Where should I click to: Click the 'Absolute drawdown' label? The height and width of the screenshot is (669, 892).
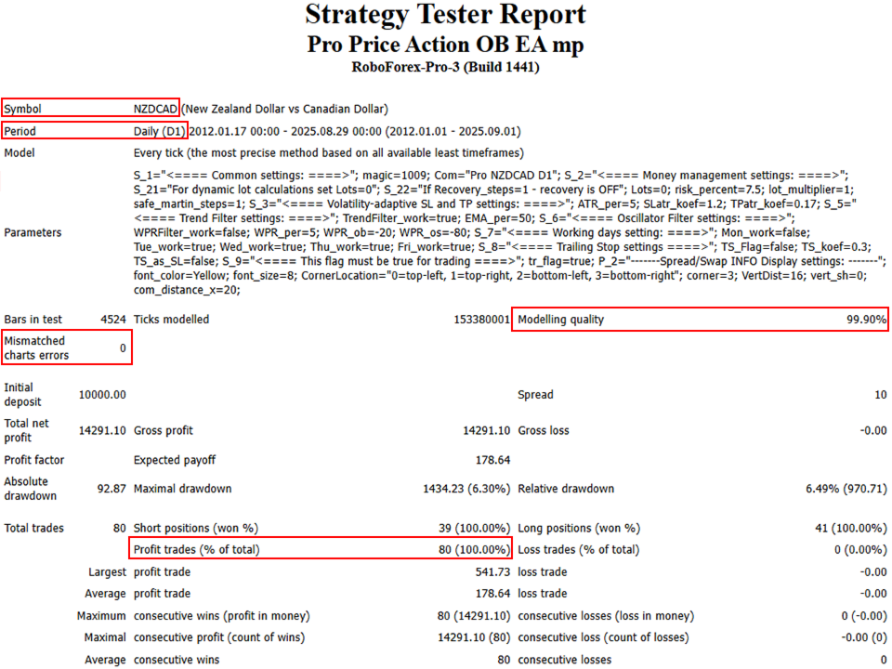pos(30,489)
